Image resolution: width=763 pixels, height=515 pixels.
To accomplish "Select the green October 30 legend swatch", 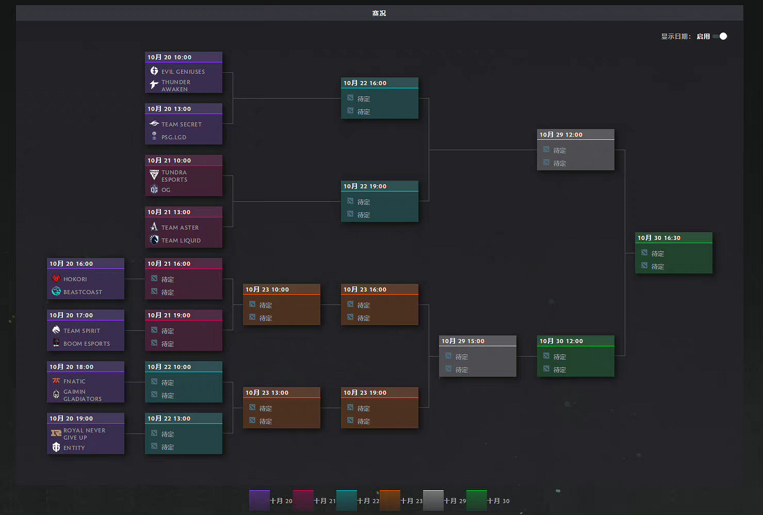I will pos(476,501).
